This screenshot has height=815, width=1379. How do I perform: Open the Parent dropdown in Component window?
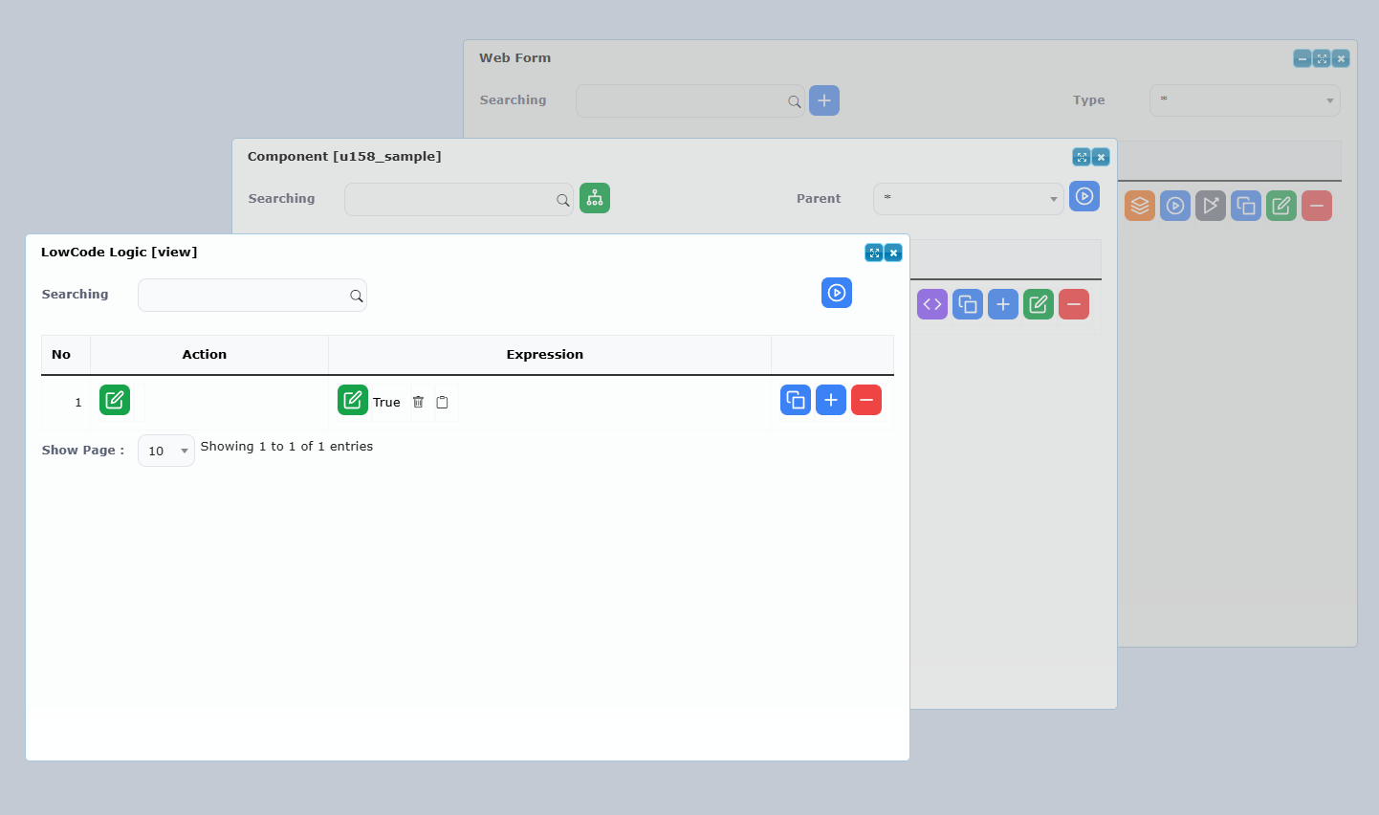coord(969,199)
